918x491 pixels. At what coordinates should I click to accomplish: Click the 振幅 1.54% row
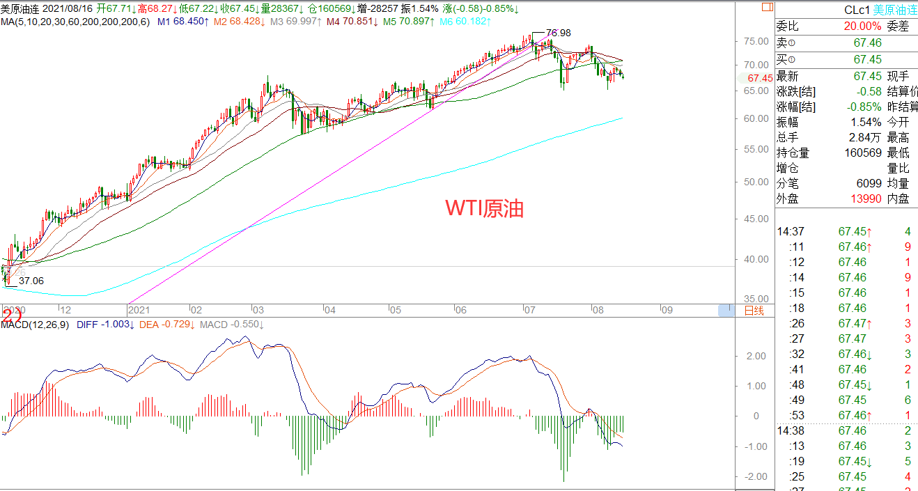tap(829, 123)
